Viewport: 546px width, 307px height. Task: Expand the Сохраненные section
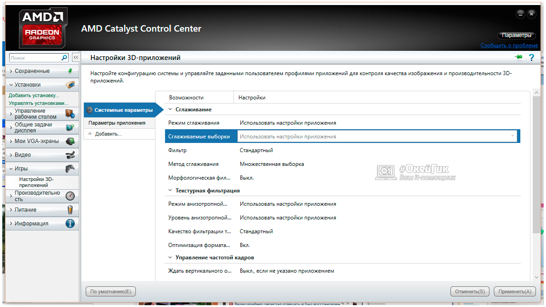click(x=11, y=71)
